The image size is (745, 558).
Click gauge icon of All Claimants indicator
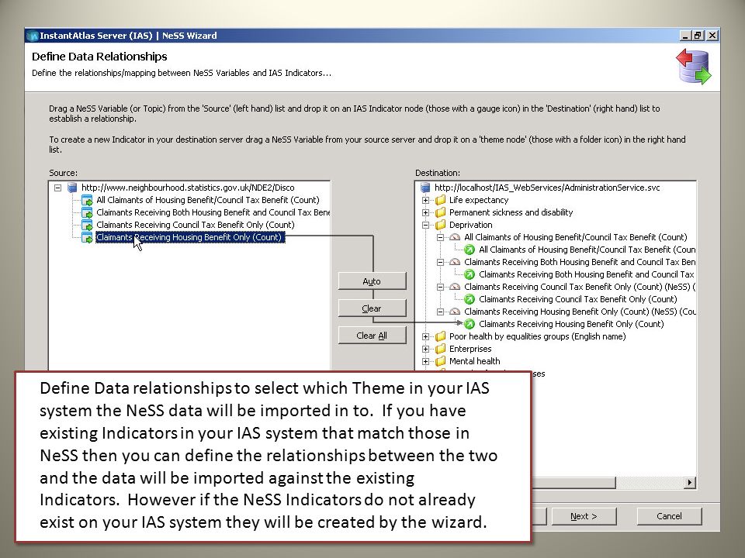pyautogui.click(x=456, y=237)
